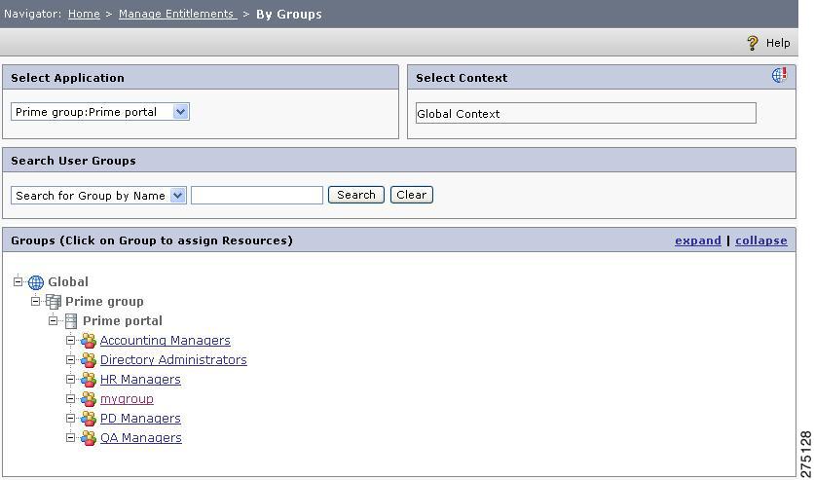Click the Prime group node icon

click(53, 302)
